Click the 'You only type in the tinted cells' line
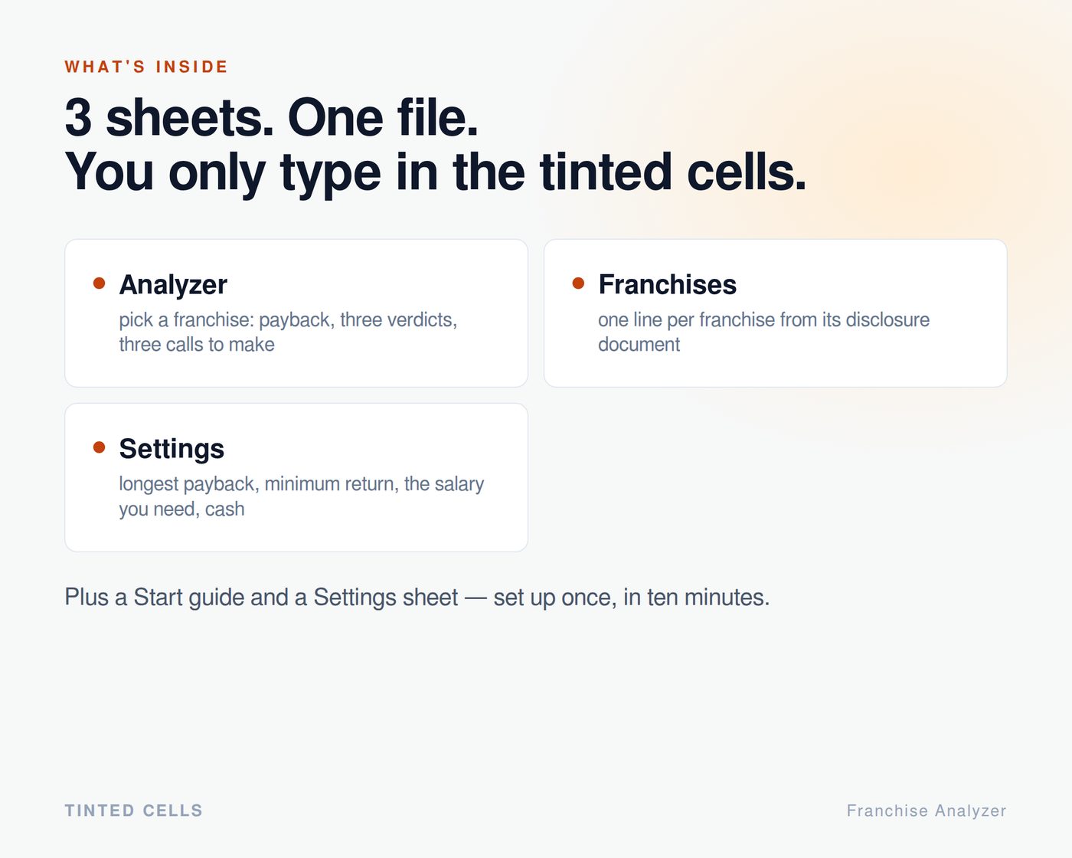Viewport: 1072px width, 858px height. (436, 172)
